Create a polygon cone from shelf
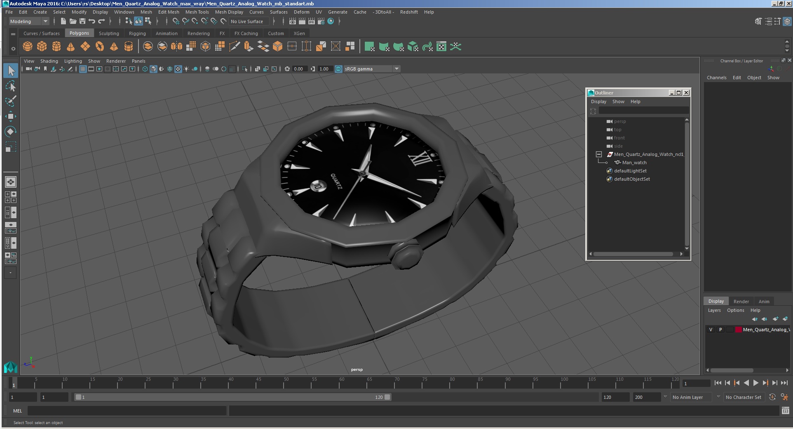The height and width of the screenshot is (429, 793). (x=71, y=47)
